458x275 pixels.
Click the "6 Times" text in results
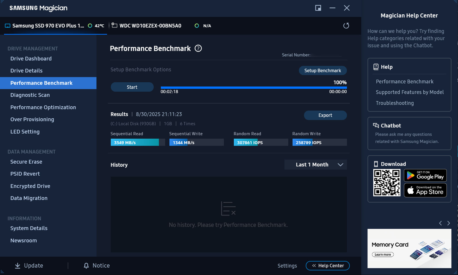pos(187,124)
